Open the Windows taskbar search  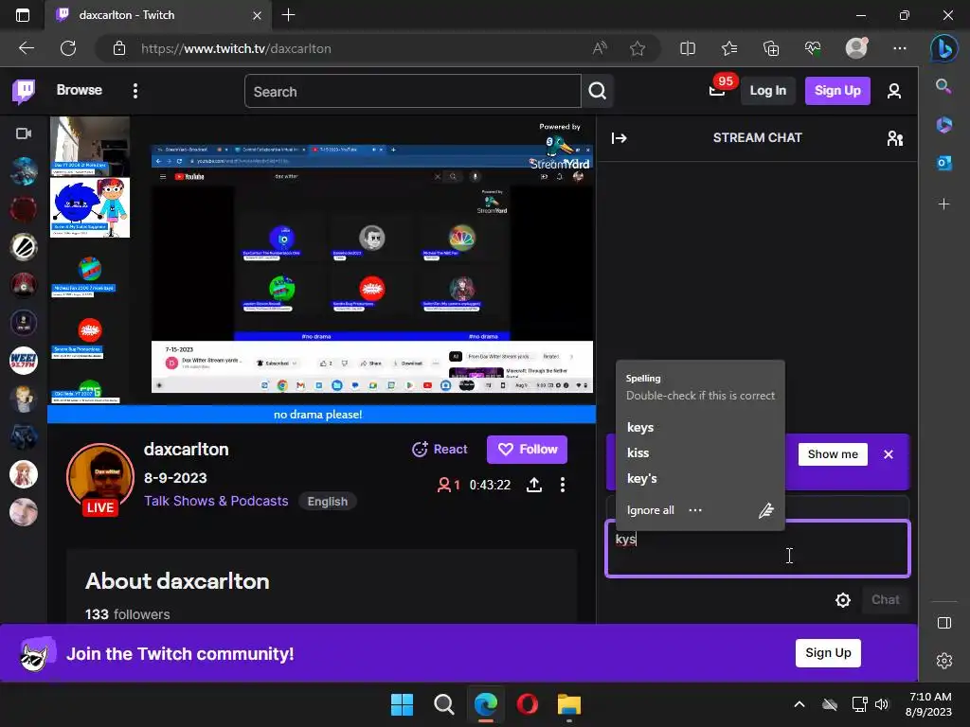443,704
